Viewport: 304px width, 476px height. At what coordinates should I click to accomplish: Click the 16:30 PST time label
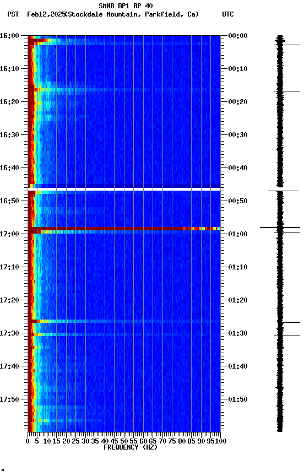click(x=9, y=135)
